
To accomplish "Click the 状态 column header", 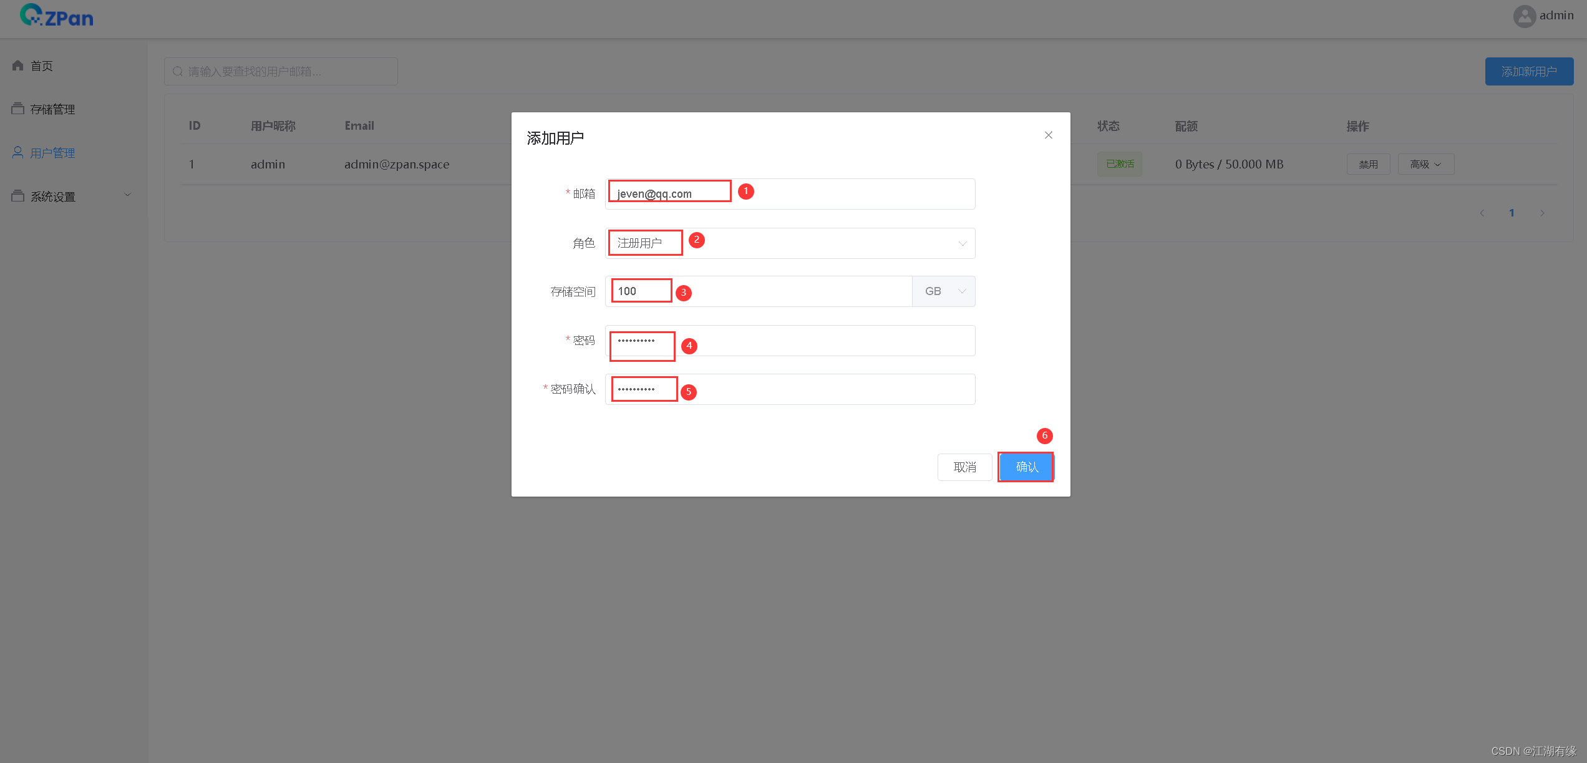I will 1108,126.
